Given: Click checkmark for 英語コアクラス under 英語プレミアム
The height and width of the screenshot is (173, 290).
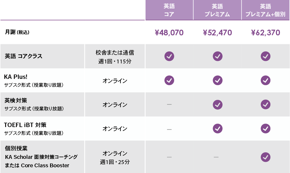Looking at the screenshot, I should pos(217,56).
